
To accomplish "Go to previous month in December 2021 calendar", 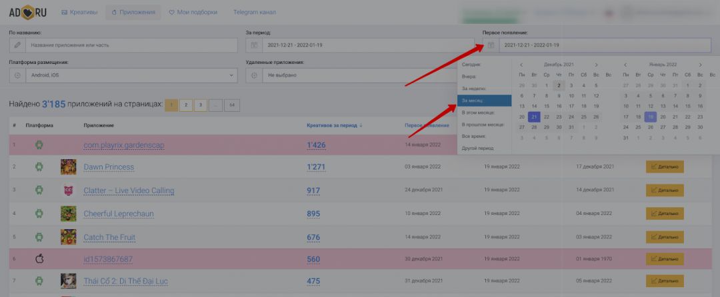I will click(522, 65).
